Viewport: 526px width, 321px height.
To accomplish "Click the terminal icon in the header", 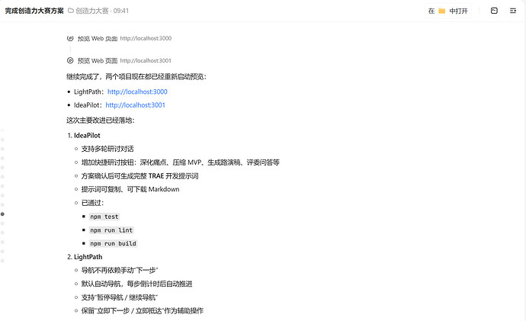I will tap(494, 11).
